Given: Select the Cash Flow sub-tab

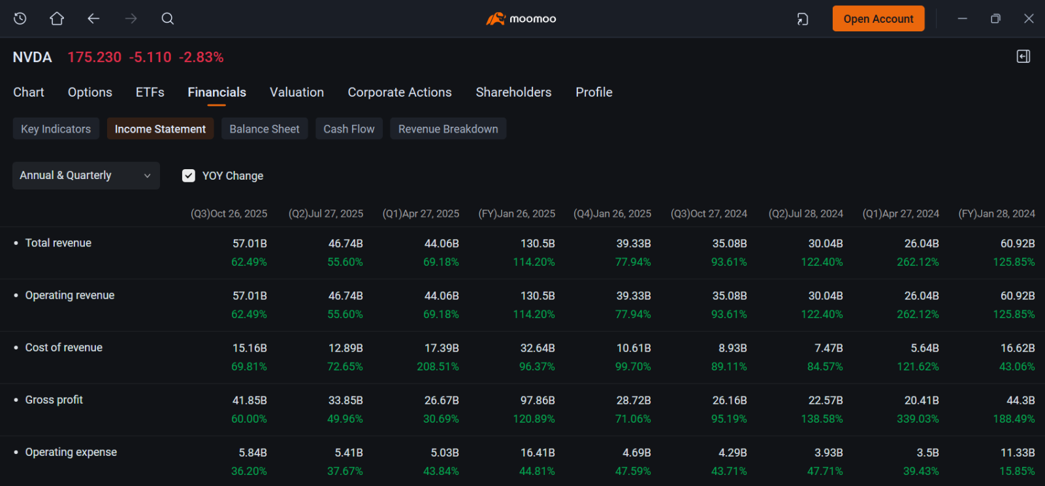Looking at the screenshot, I should pos(349,129).
